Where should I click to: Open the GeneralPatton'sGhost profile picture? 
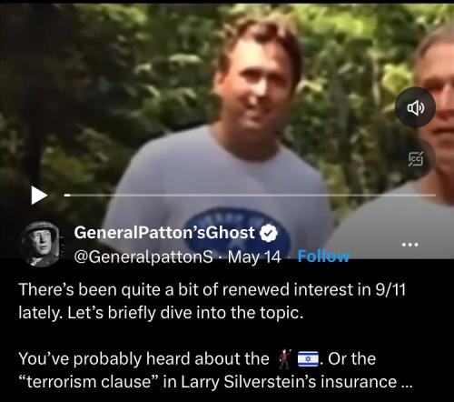(40, 245)
